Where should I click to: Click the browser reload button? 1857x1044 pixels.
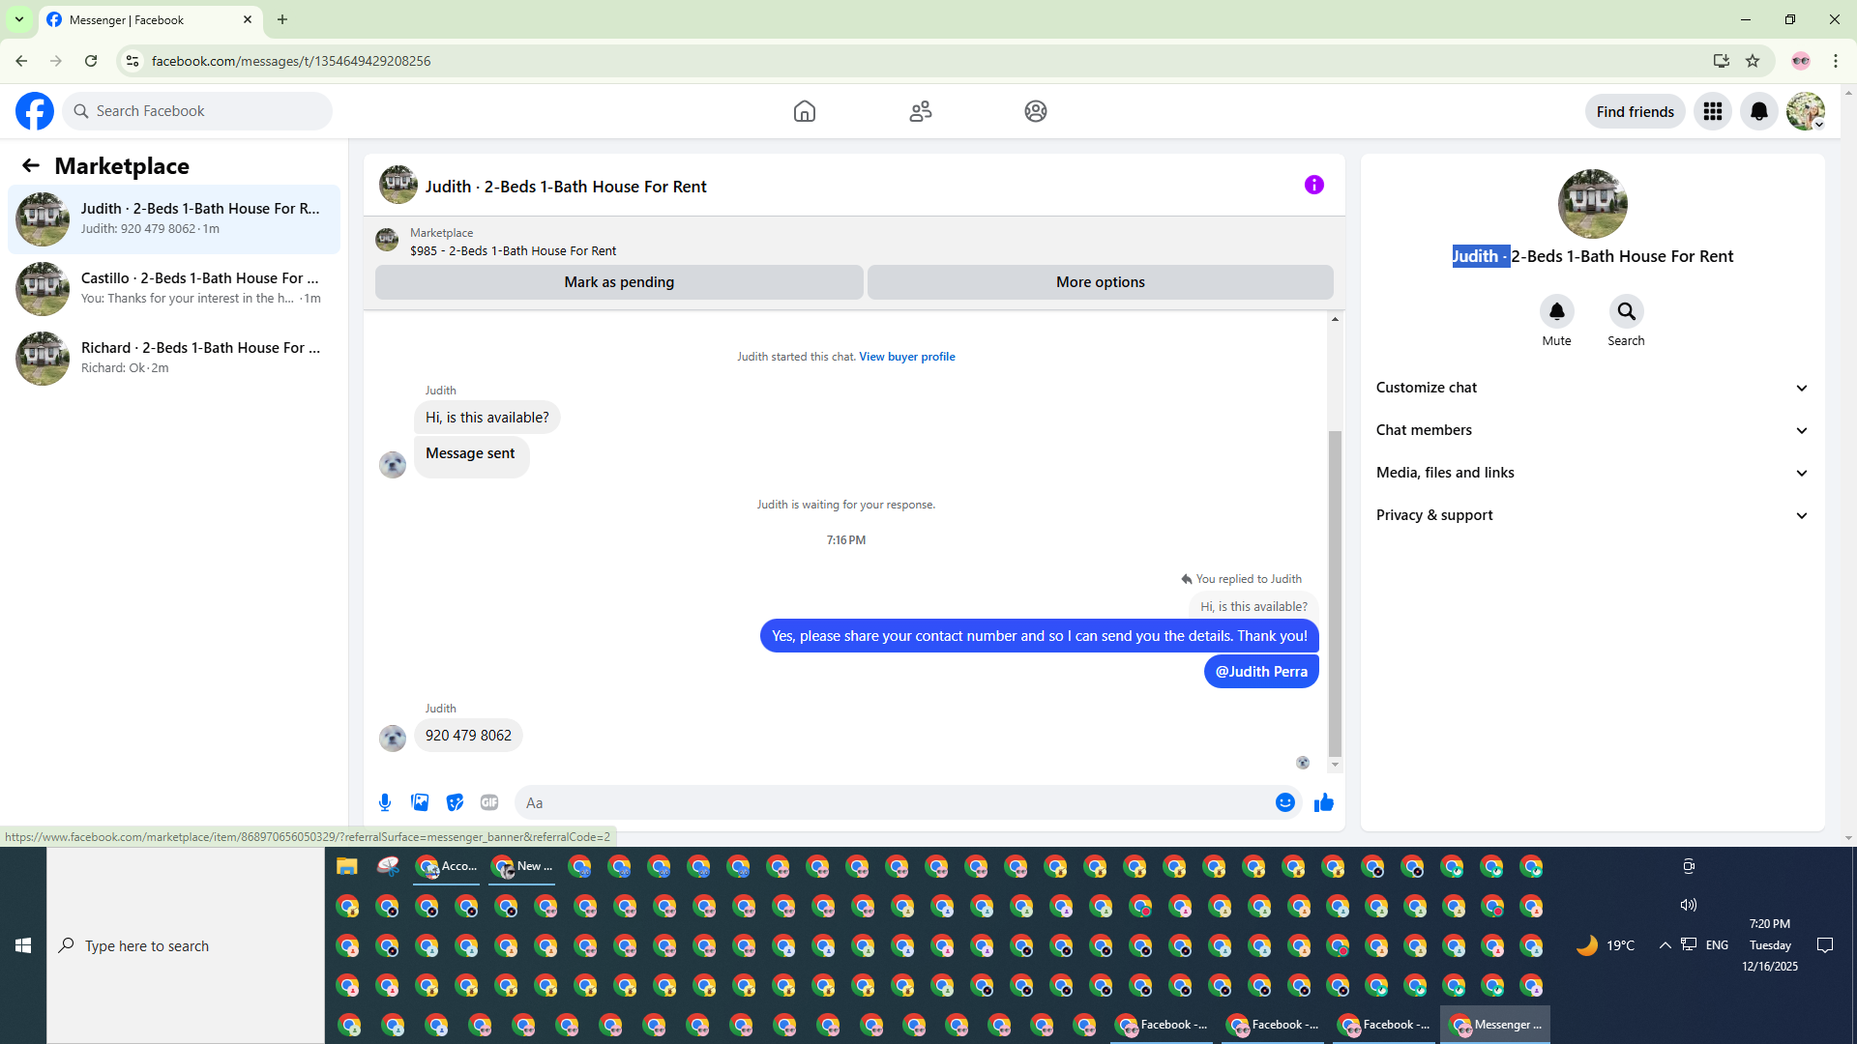click(91, 61)
